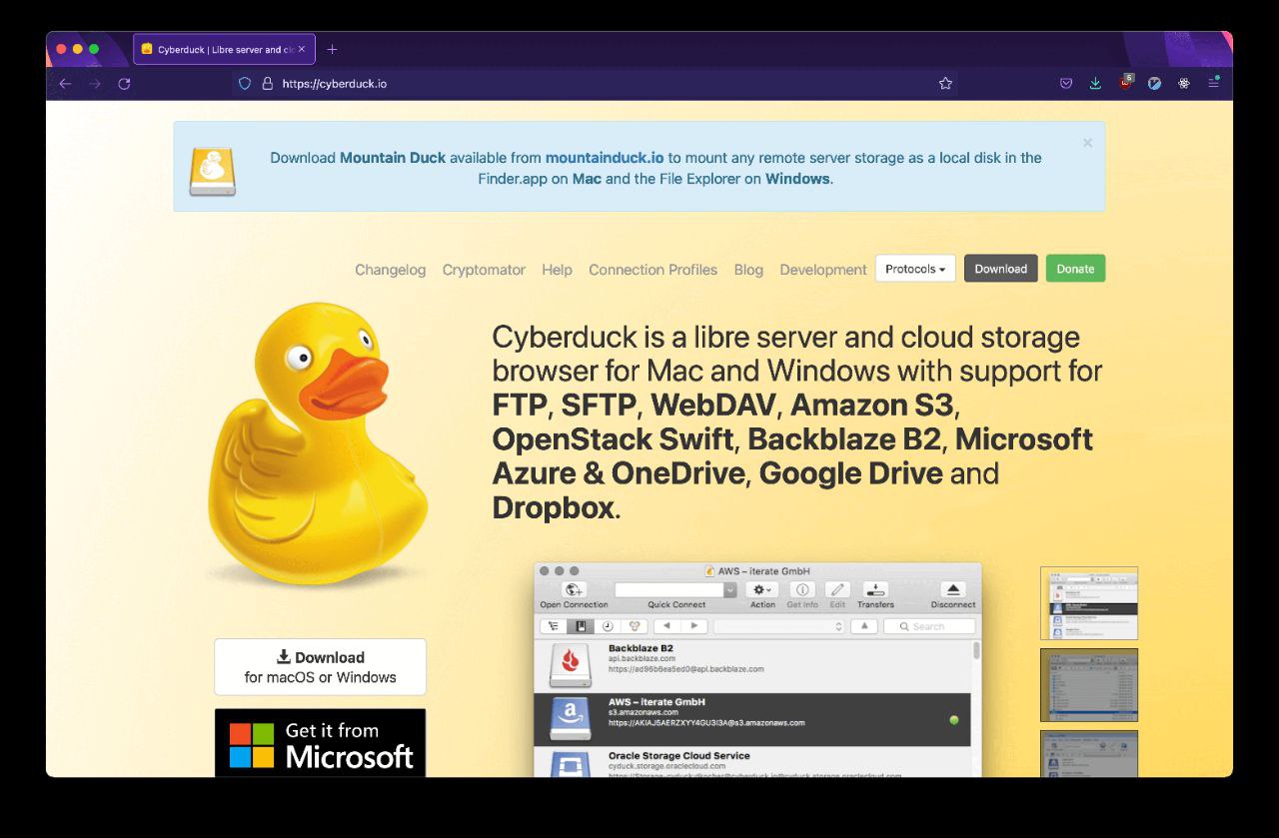Image resolution: width=1279 pixels, height=838 pixels.
Task: Open the React developer tools extension icon
Action: coord(1184,84)
